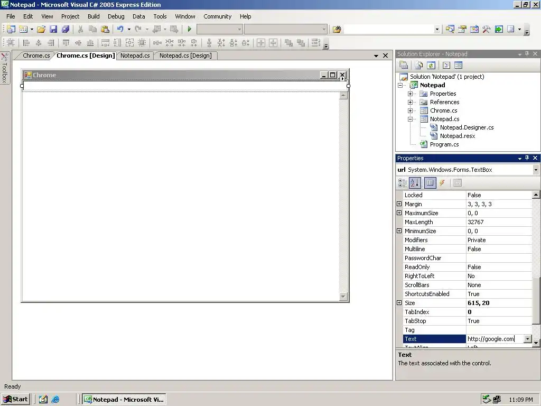Click the Open File folder icon
The height and width of the screenshot is (406, 541).
coord(41,30)
